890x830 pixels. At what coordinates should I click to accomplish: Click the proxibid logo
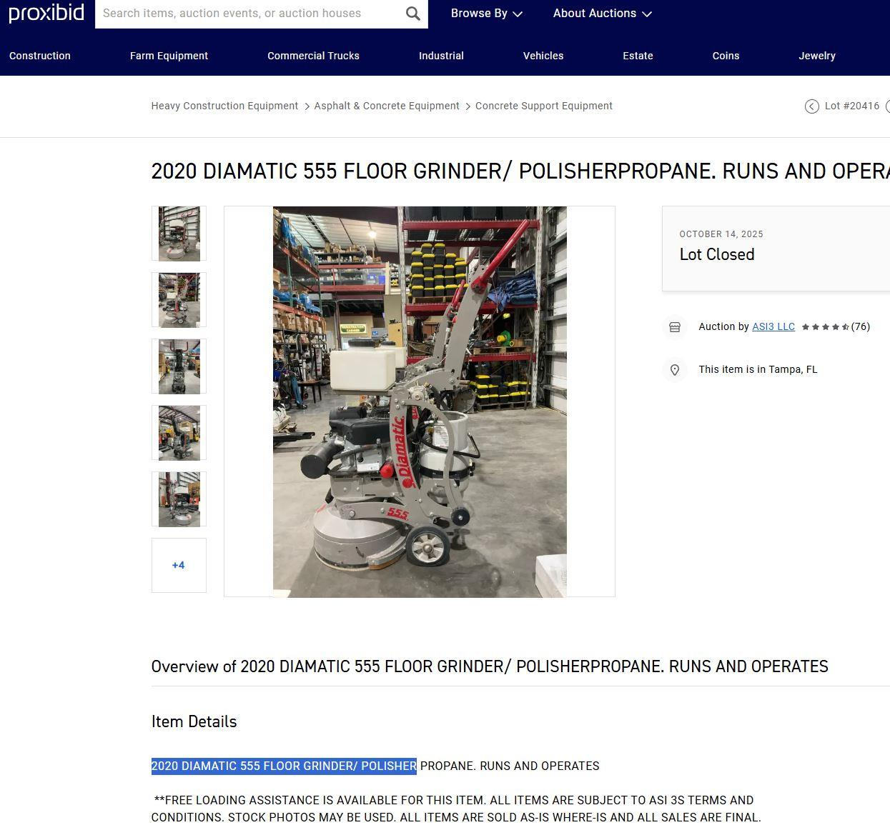pos(46,14)
